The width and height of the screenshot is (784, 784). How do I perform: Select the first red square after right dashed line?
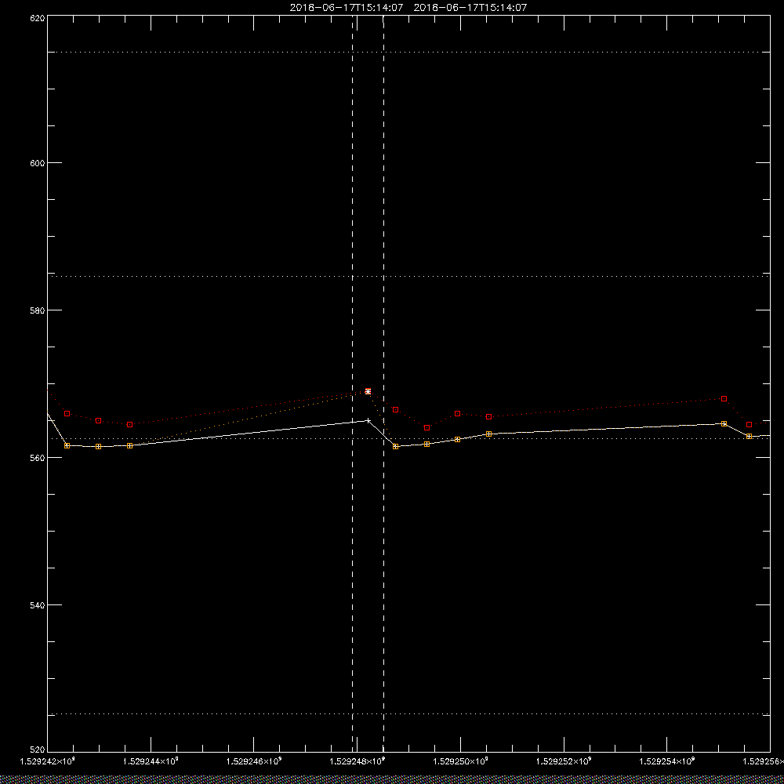click(395, 409)
